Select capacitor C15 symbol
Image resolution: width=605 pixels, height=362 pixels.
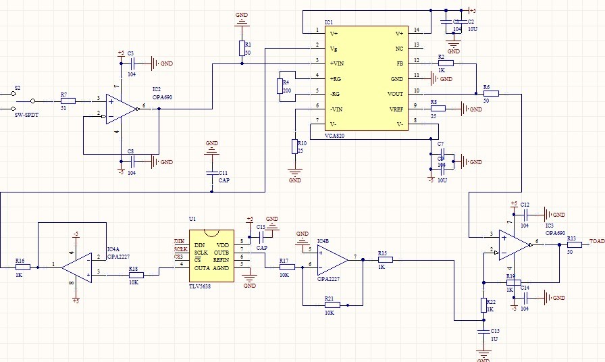(484, 332)
